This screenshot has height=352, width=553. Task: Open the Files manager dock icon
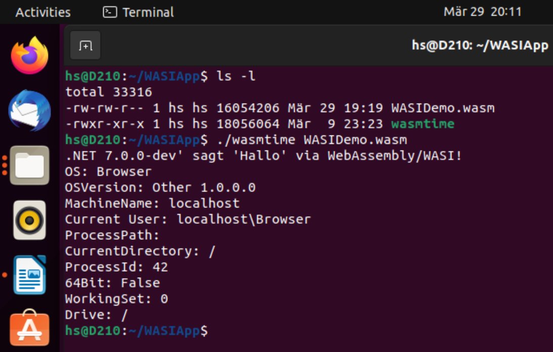30,165
